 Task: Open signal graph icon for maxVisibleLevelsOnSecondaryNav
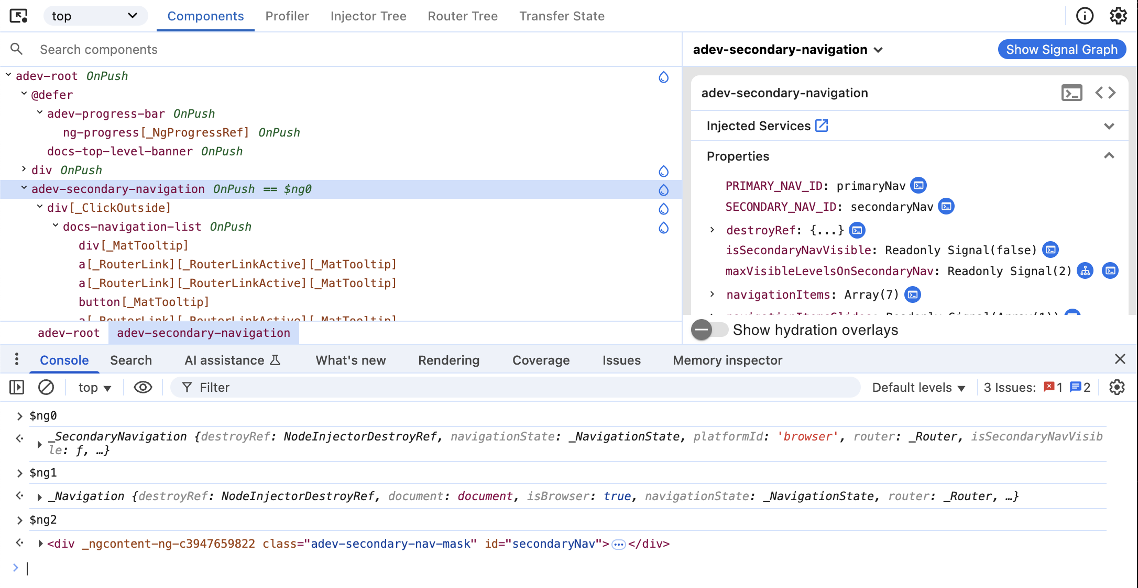(x=1085, y=270)
